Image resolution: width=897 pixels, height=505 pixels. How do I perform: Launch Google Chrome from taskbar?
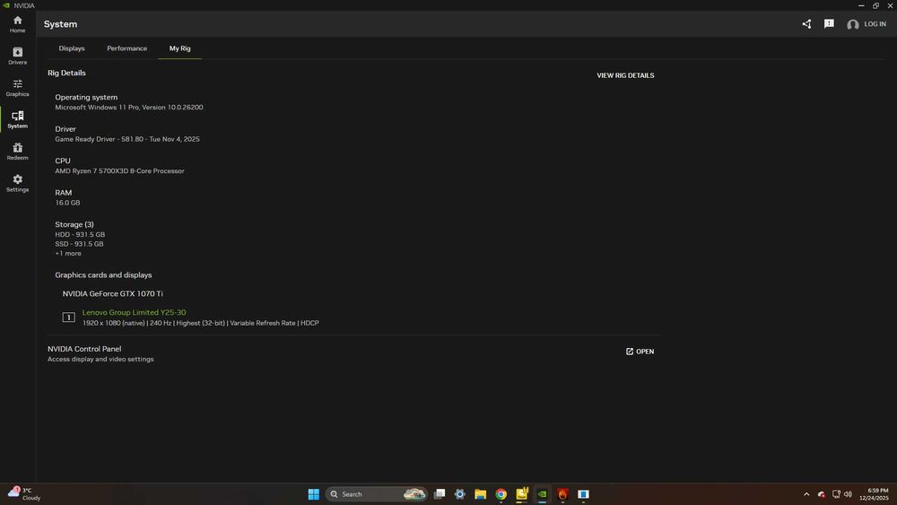point(501,494)
